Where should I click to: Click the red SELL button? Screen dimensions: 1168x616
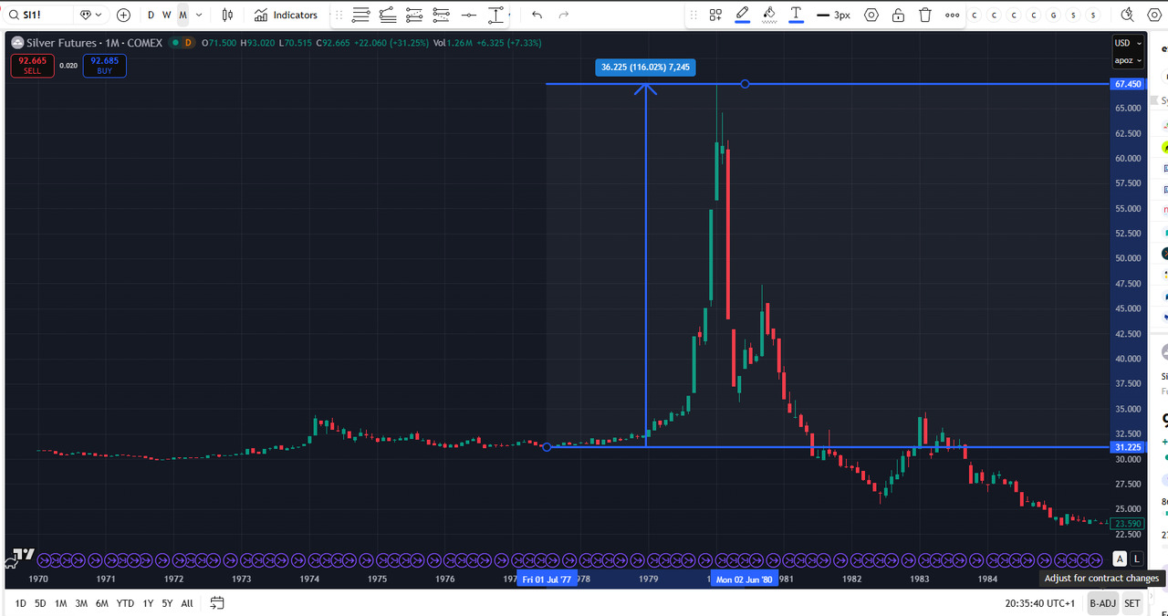coord(32,66)
